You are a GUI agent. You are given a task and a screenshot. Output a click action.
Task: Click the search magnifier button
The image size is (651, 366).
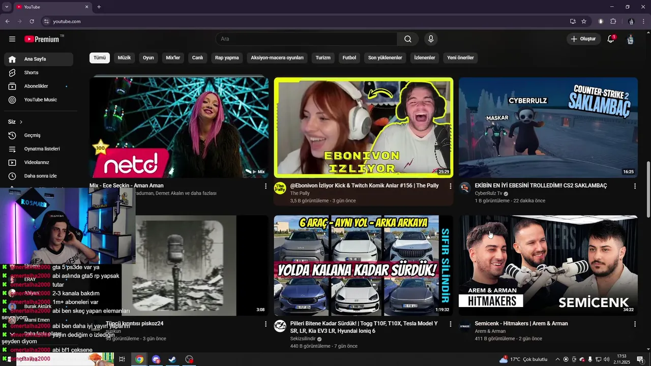(408, 39)
